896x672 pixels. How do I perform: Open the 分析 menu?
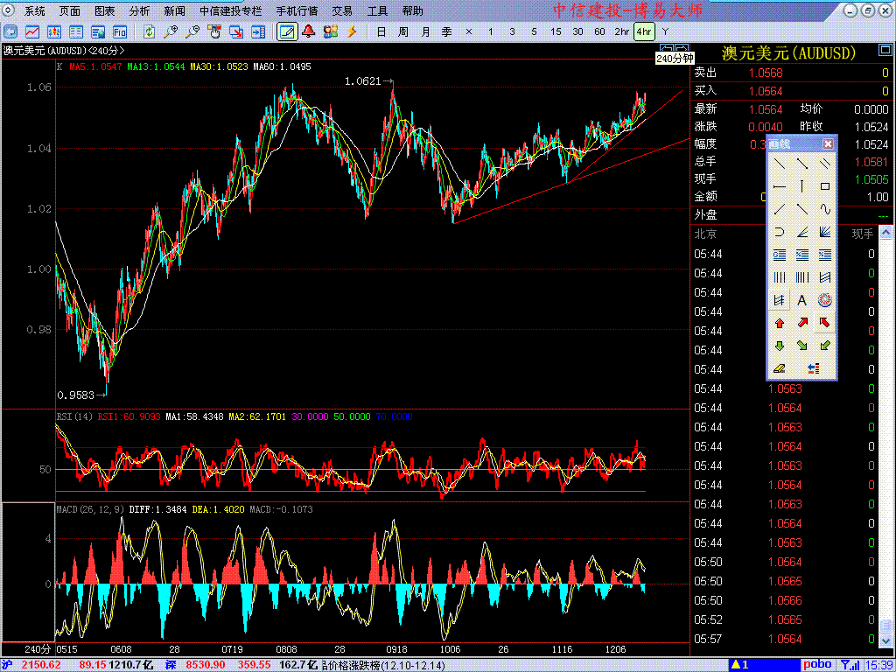(x=139, y=10)
